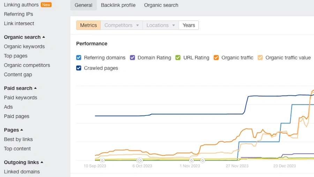
Task: Open the Locations dropdown
Action: tap(160, 25)
